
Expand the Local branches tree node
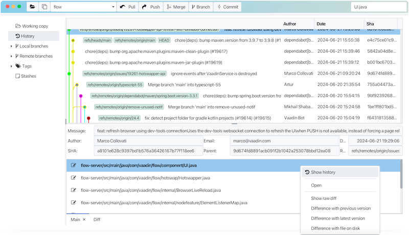pos(11,46)
